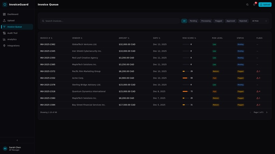Open invoice INV-2025-2350

pos(48,58)
